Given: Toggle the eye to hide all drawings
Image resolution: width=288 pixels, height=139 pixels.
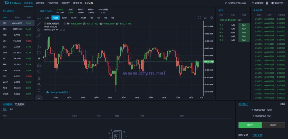Looking at the screenshot, I should [x=39, y=95].
